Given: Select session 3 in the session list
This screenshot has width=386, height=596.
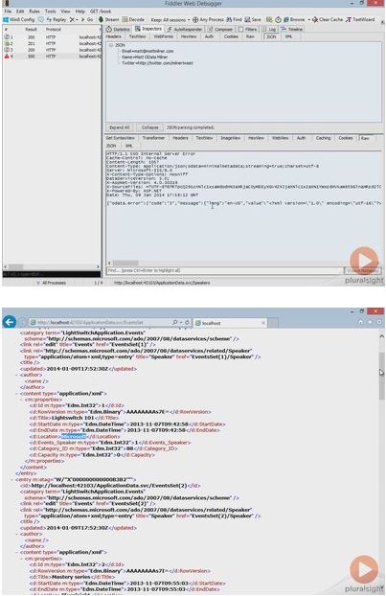Looking at the screenshot, I should tap(52, 50).
